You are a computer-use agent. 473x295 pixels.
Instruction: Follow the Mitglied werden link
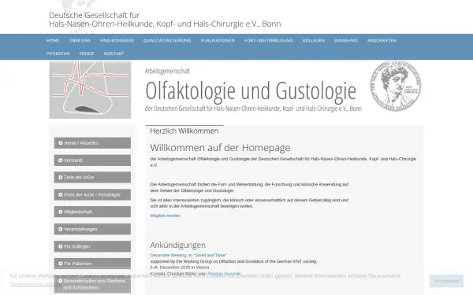point(165,216)
